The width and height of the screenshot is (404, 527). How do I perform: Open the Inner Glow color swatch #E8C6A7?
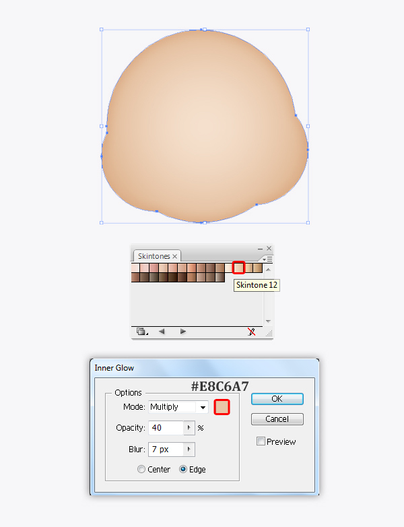click(222, 407)
